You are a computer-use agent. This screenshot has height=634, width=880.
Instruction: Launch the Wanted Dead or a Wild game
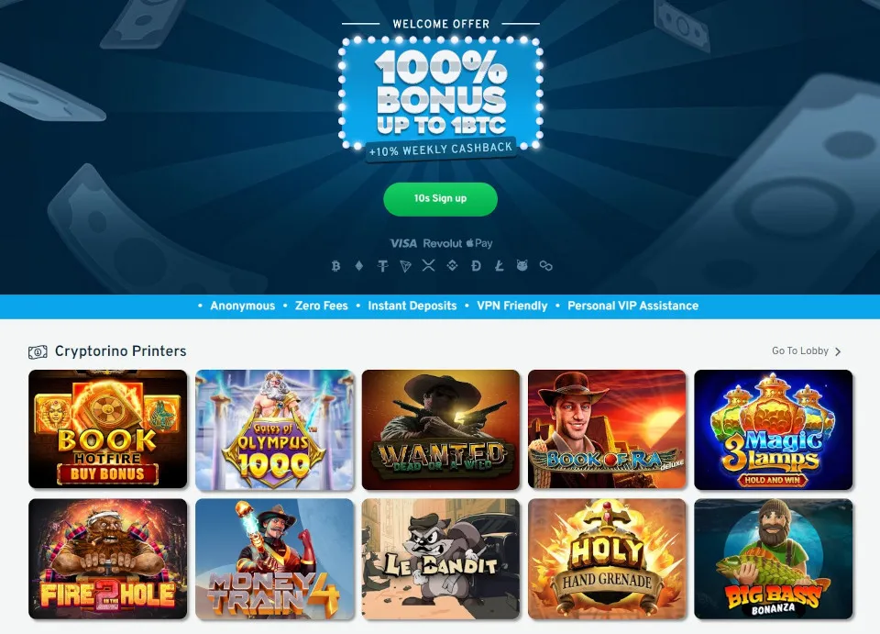point(441,429)
